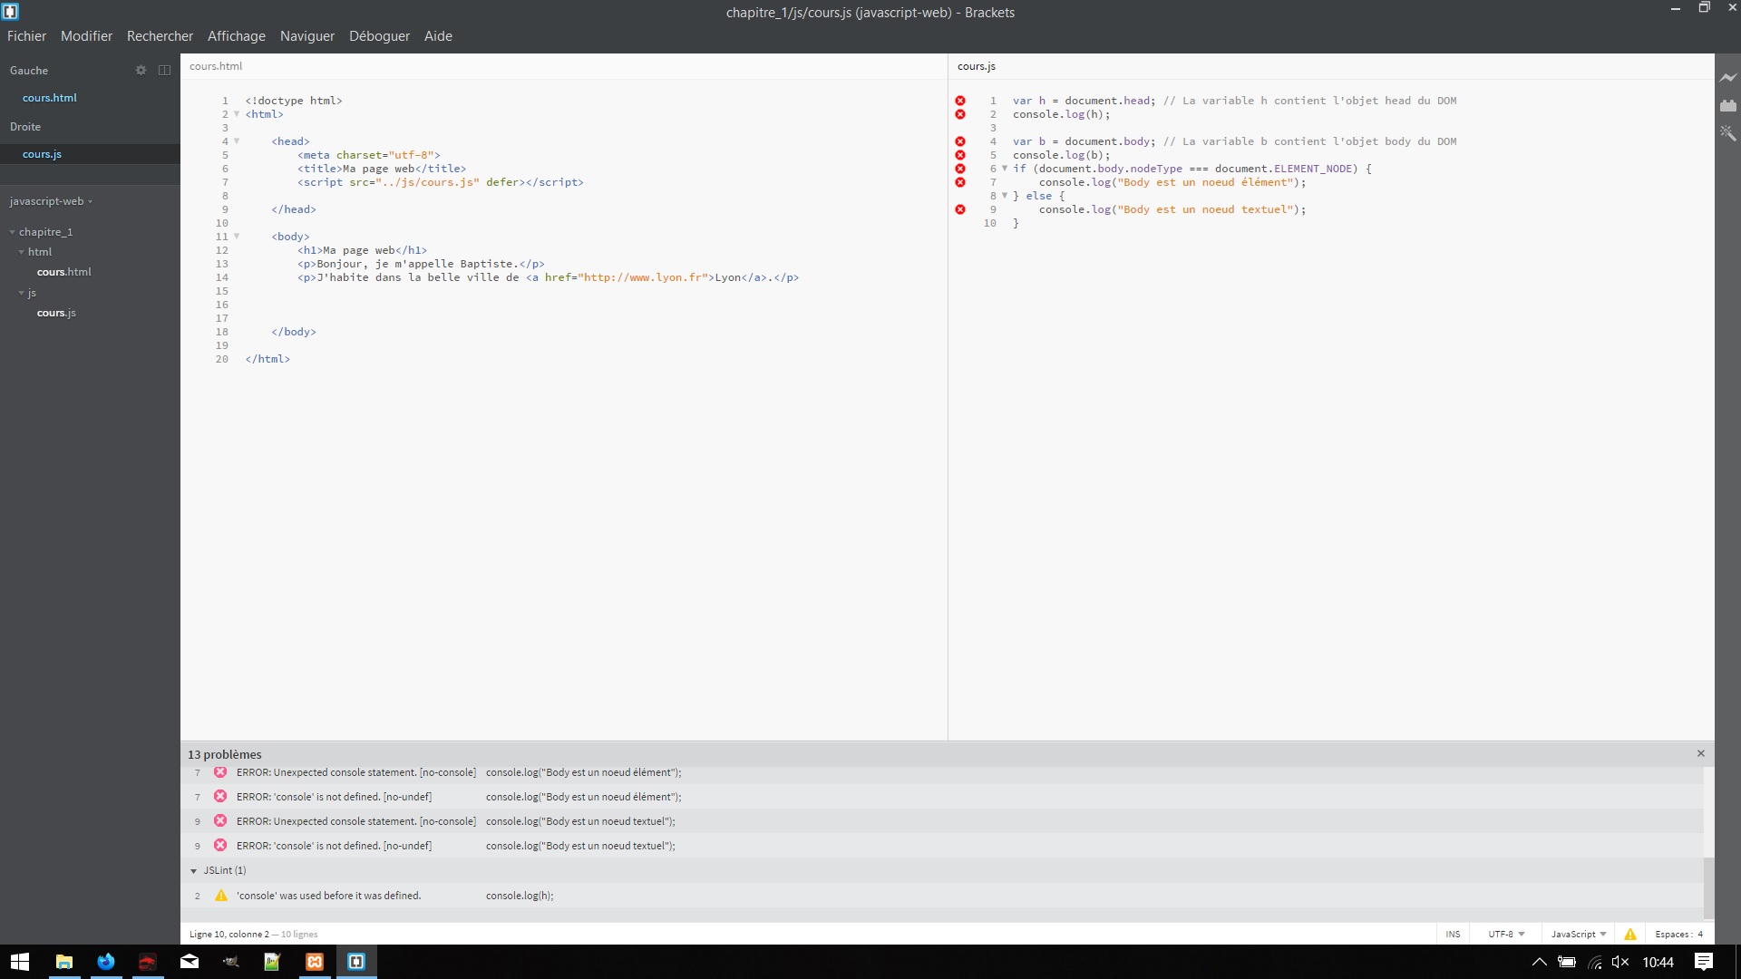The height and width of the screenshot is (979, 1741).
Task: Open the UTF-8 encoding dropdown
Action: pyautogui.click(x=1505, y=934)
